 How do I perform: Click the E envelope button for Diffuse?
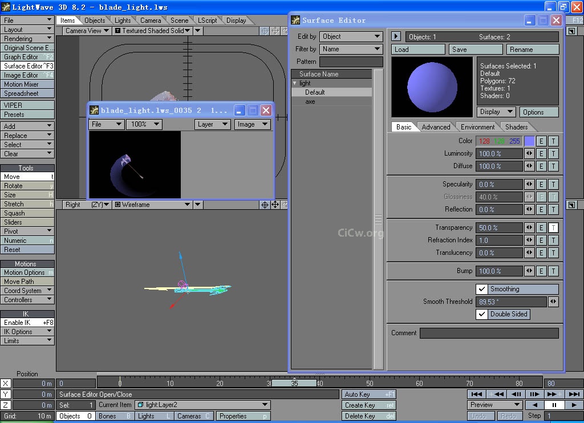coord(541,166)
